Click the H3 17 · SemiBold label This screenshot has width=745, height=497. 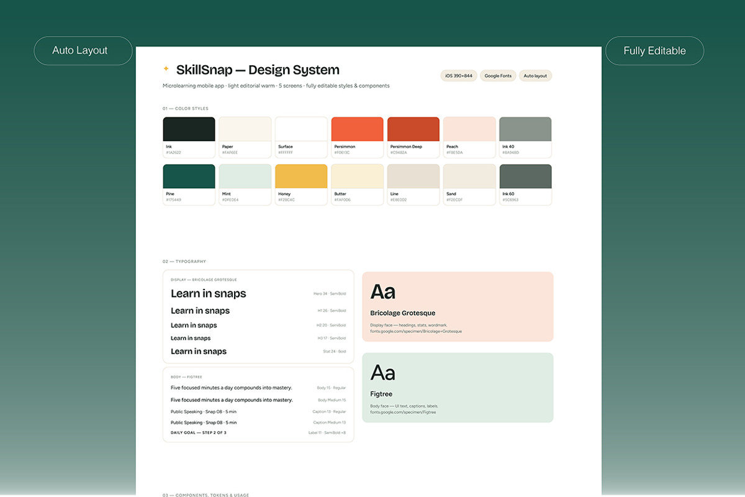332,339
